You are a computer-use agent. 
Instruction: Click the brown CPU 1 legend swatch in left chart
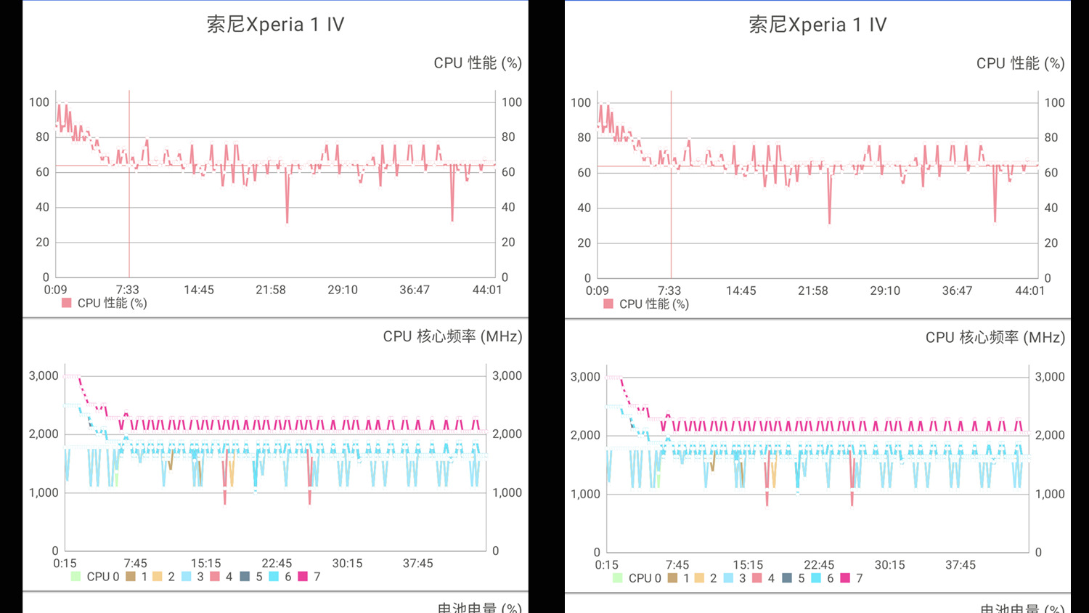coord(131,577)
